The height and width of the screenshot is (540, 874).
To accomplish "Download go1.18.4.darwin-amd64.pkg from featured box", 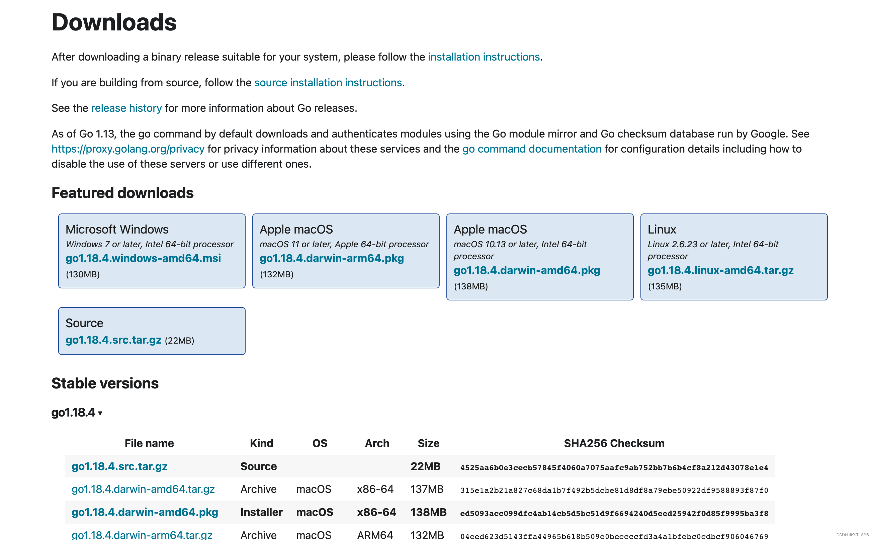I will (526, 270).
